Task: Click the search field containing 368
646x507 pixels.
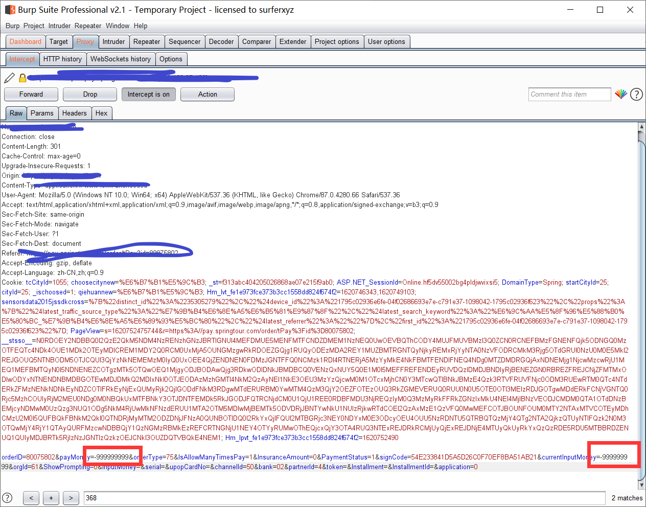Action: point(345,498)
